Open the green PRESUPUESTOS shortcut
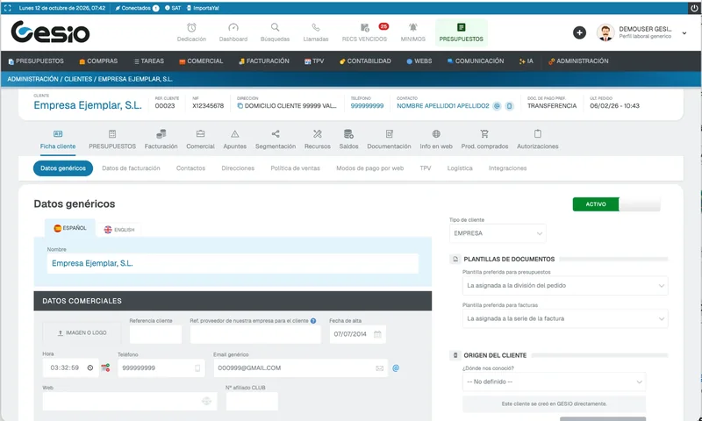This screenshot has height=421, width=702. (x=462, y=32)
